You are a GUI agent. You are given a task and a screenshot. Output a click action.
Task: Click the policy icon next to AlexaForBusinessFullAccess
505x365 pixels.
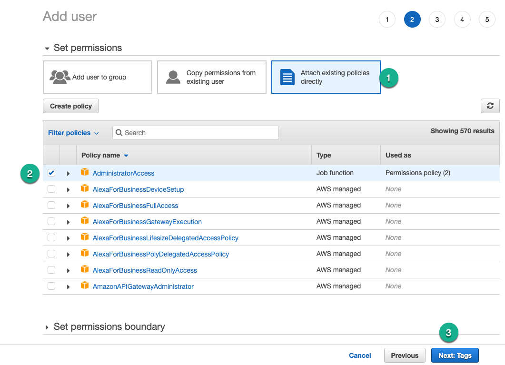pos(85,205)
